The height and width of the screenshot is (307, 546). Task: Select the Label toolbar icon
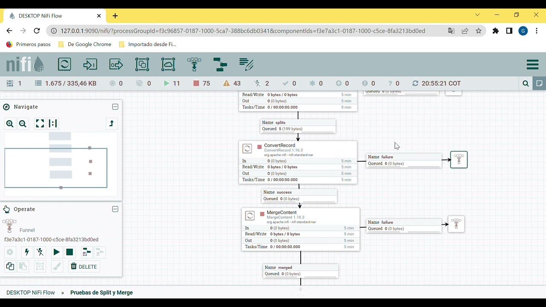(x=246, y=64)
